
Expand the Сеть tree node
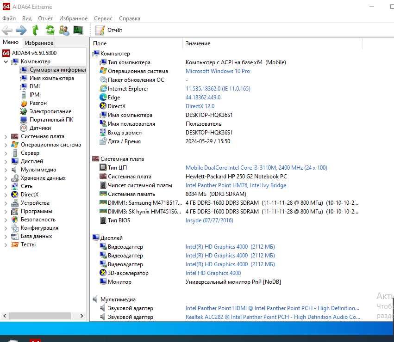click(x=6, y=186)
